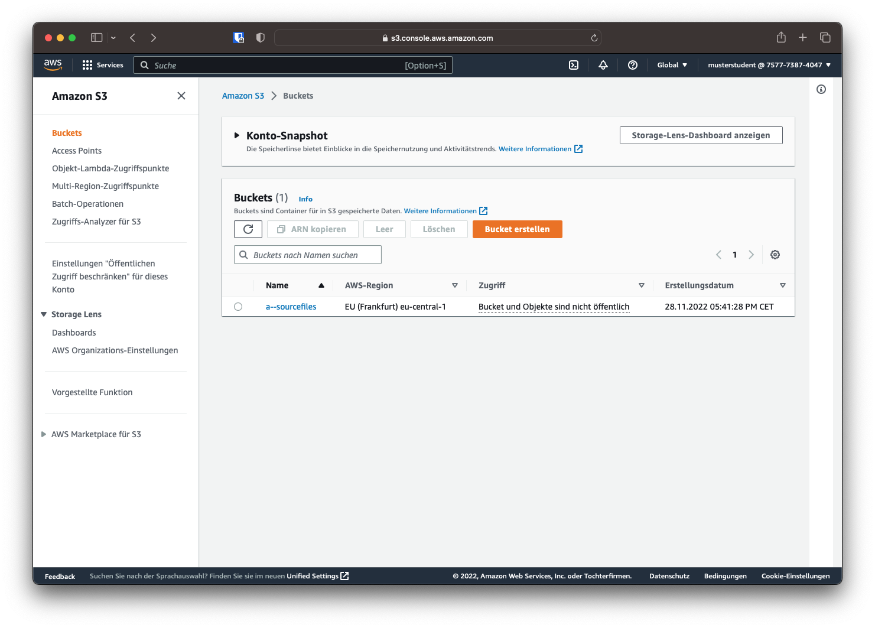This screenshot has height=628, width=875.
Task: Collapse the Storage Lens section
Action: [x=44, y=314]
